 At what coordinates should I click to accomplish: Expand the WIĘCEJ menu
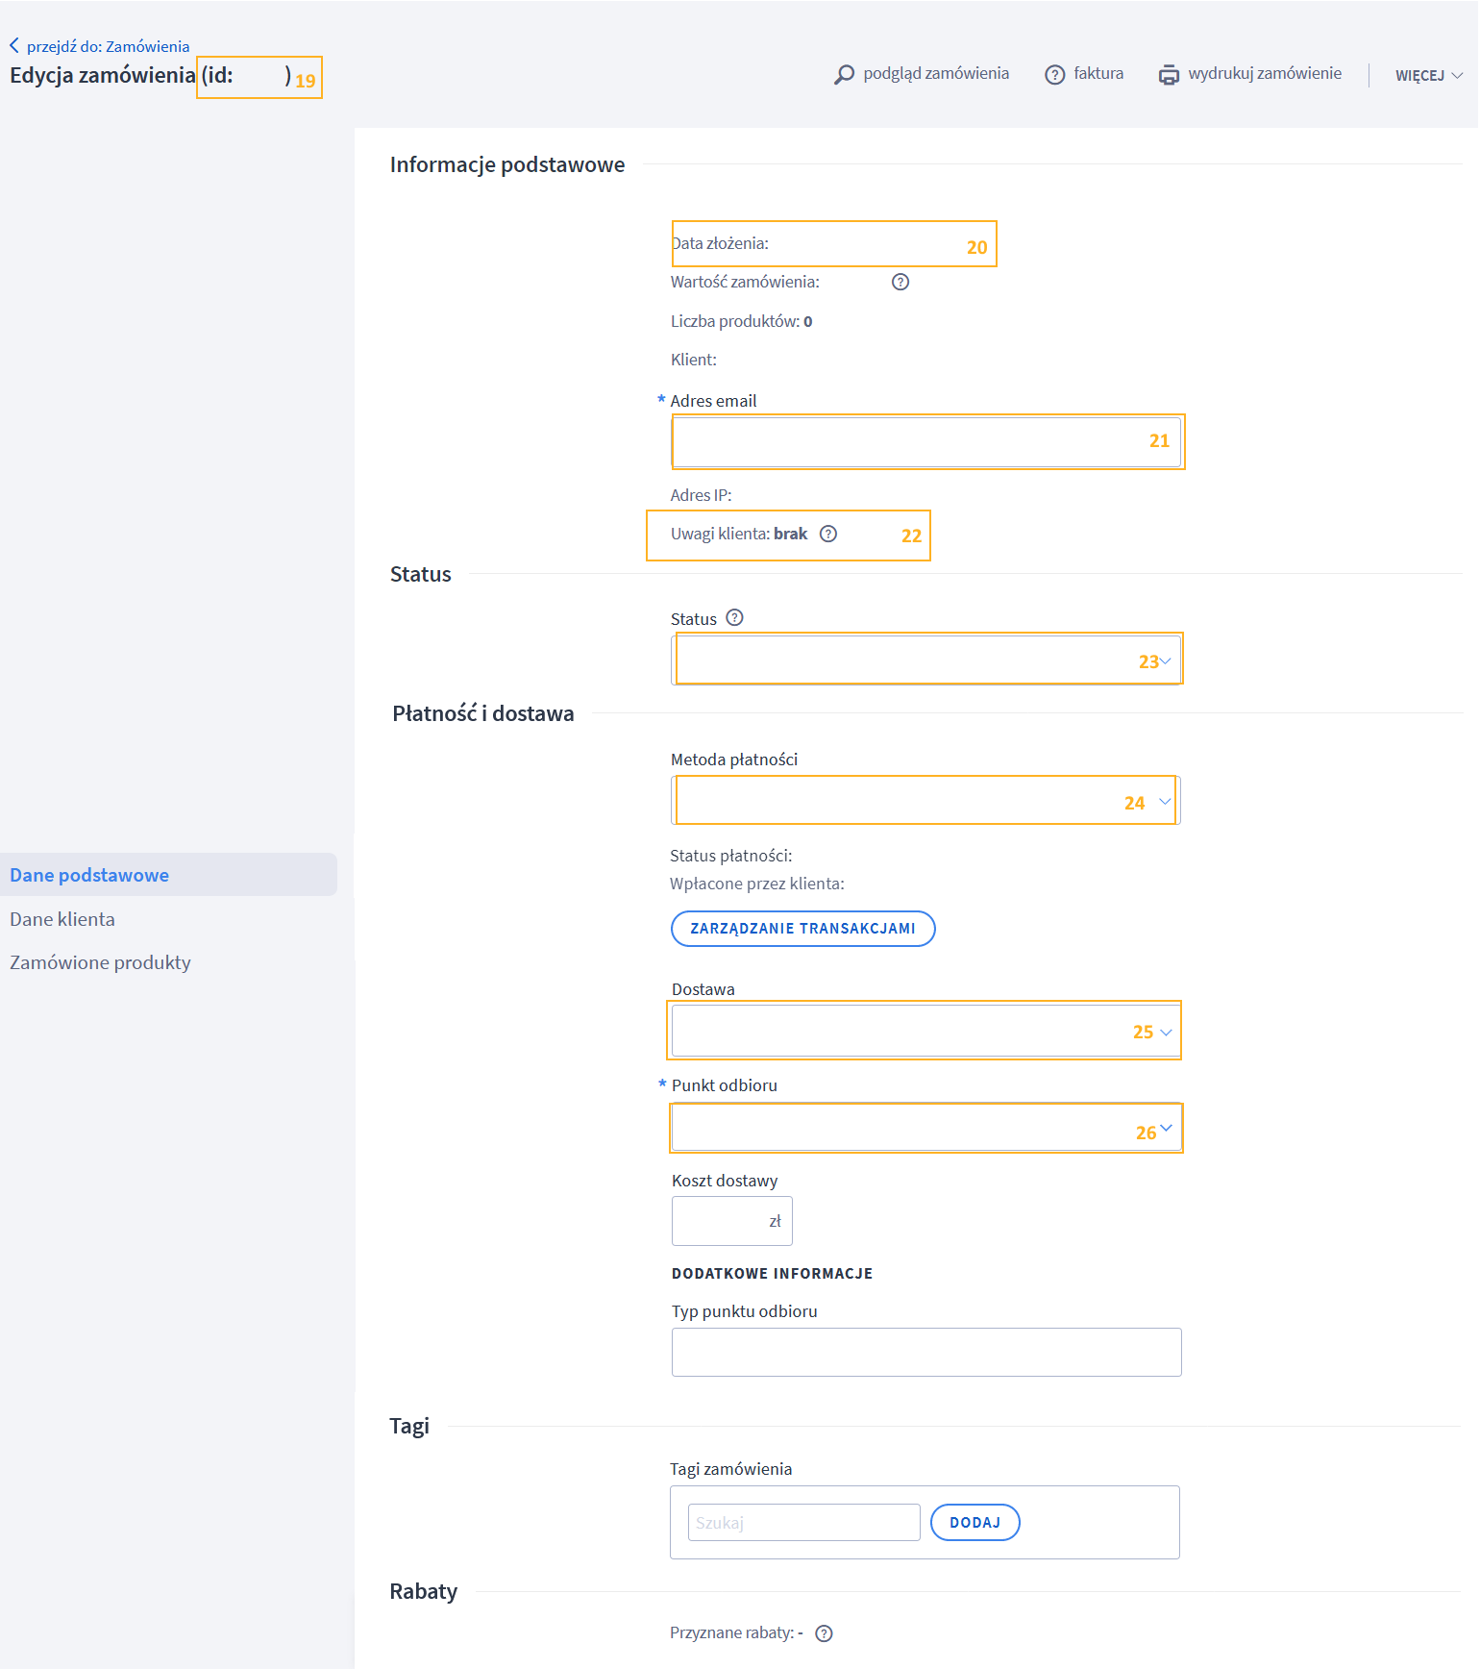pyautogui.click(x=1428, y=75)
